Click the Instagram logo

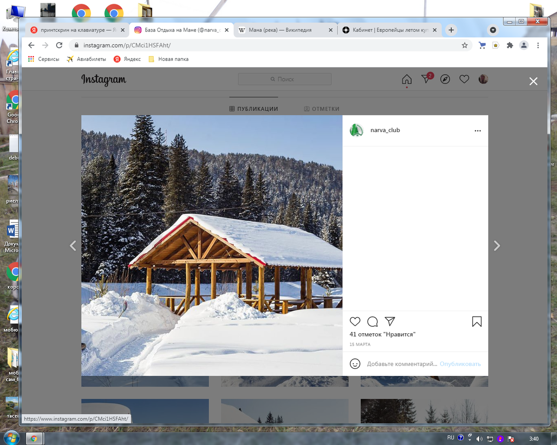104,80
